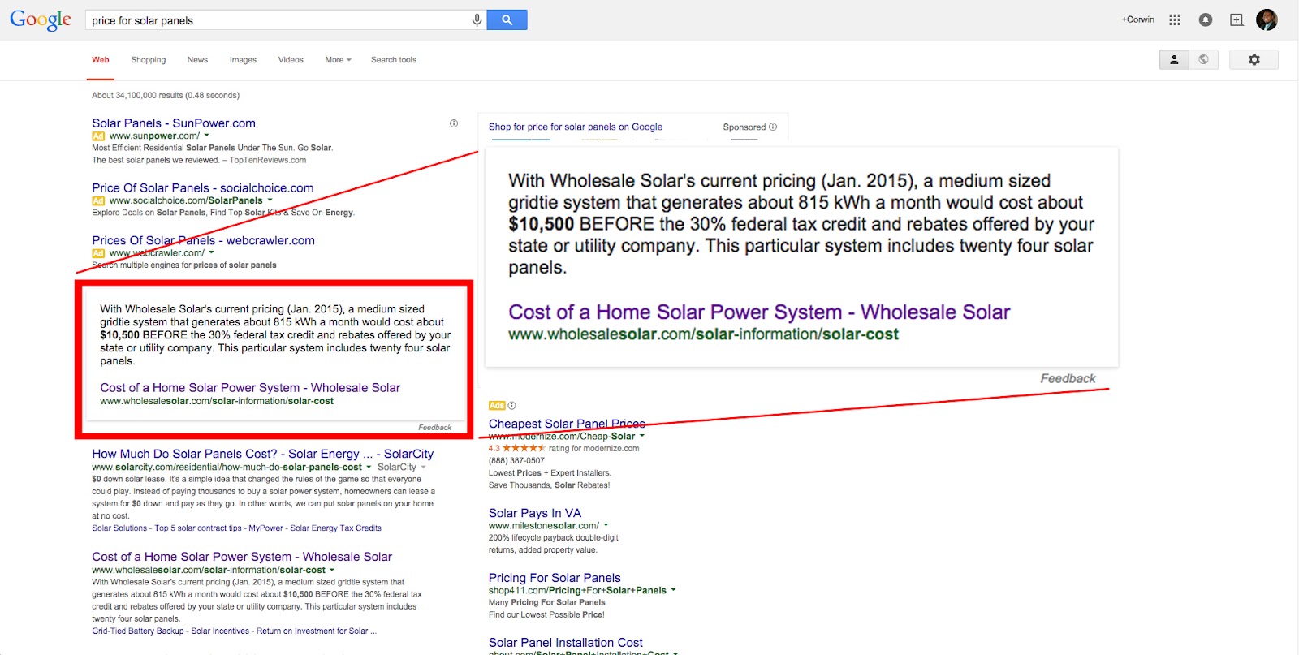
Task: Switch to global results with the globe toggle
Action: (x=1204, y=59)
